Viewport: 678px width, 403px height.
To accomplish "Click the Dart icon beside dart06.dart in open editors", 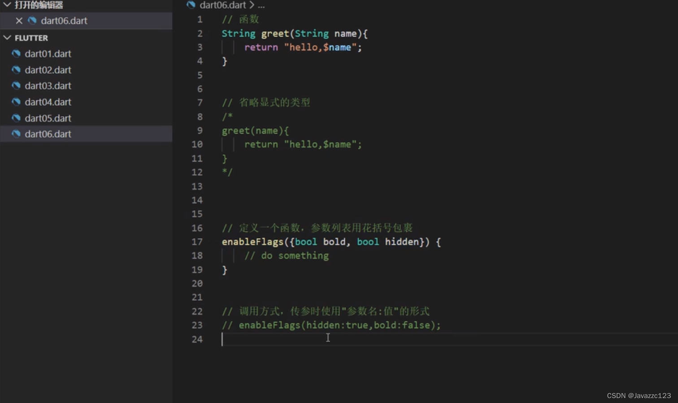I will (31, 20).
